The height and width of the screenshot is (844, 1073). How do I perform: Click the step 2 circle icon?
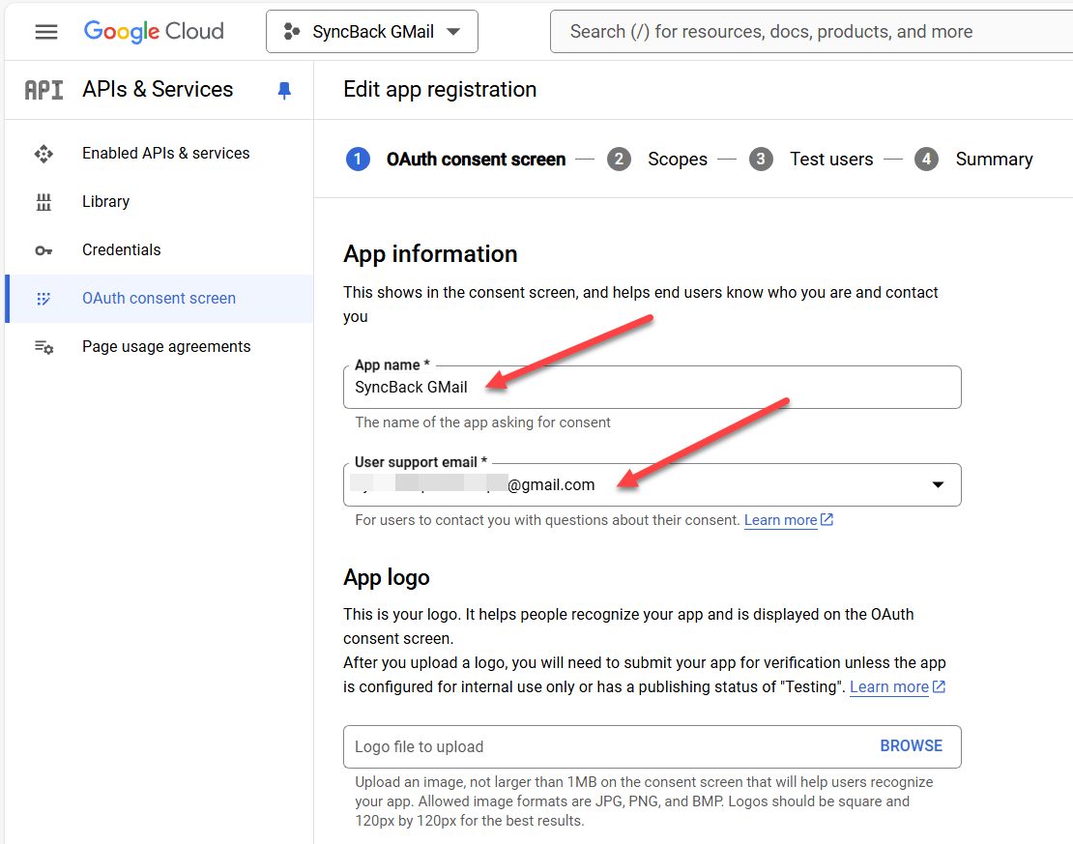pyautogui.click(x=619, y=159)
